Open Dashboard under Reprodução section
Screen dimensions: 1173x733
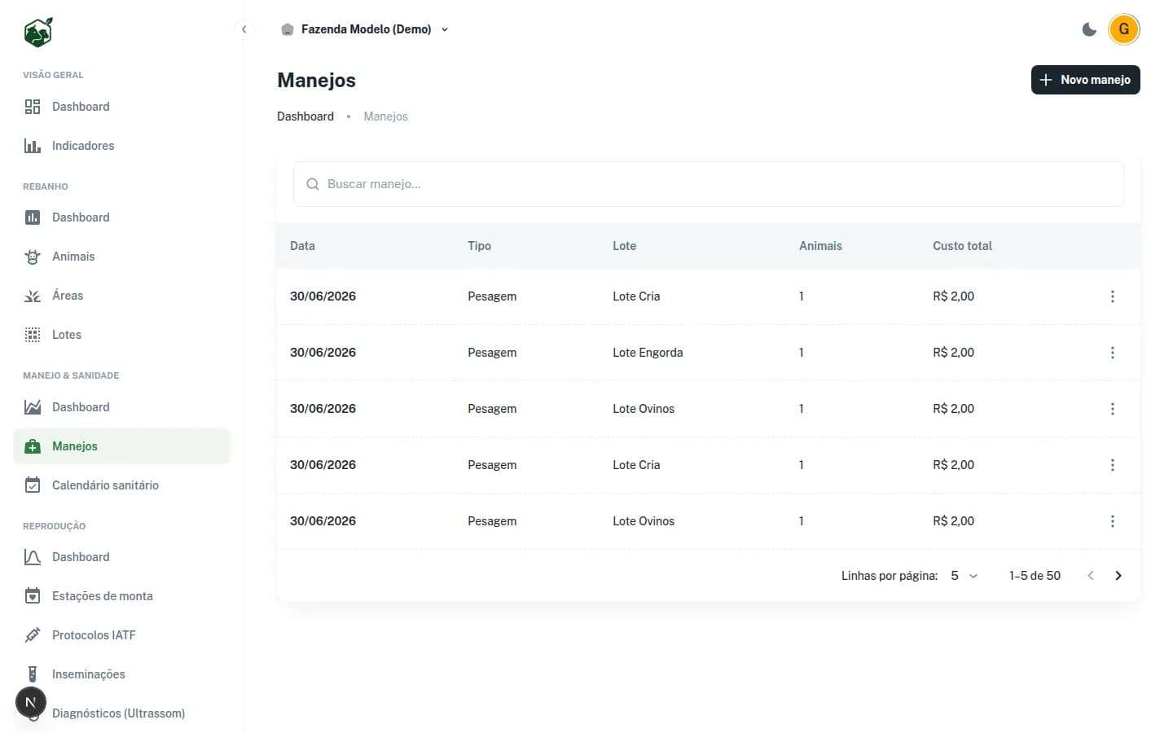point(122,557)
